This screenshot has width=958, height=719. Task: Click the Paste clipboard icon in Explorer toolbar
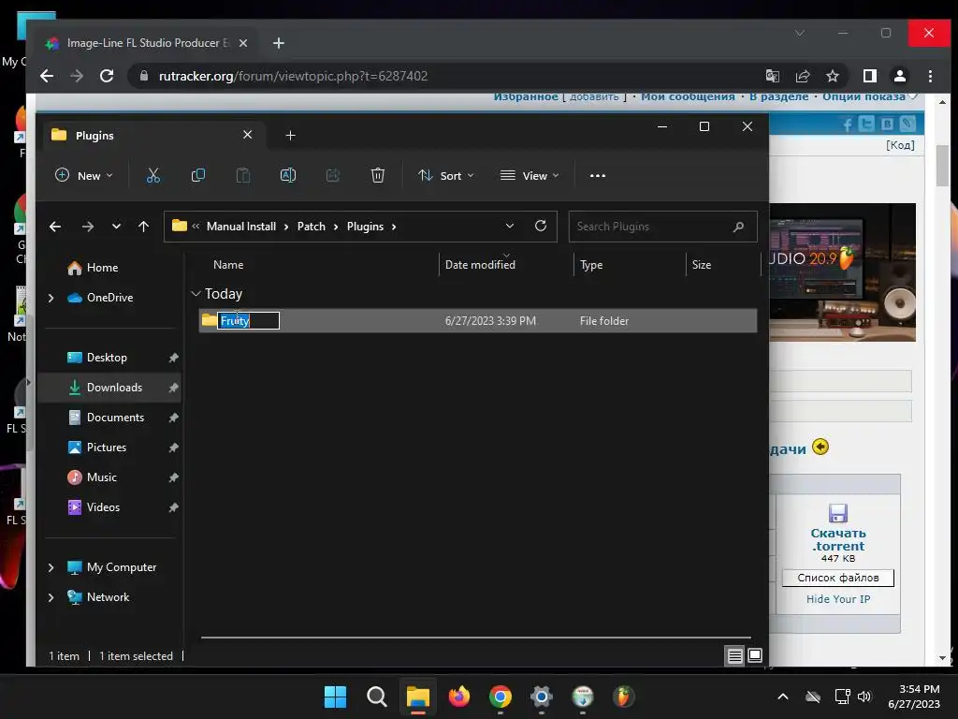click(243, 175)
